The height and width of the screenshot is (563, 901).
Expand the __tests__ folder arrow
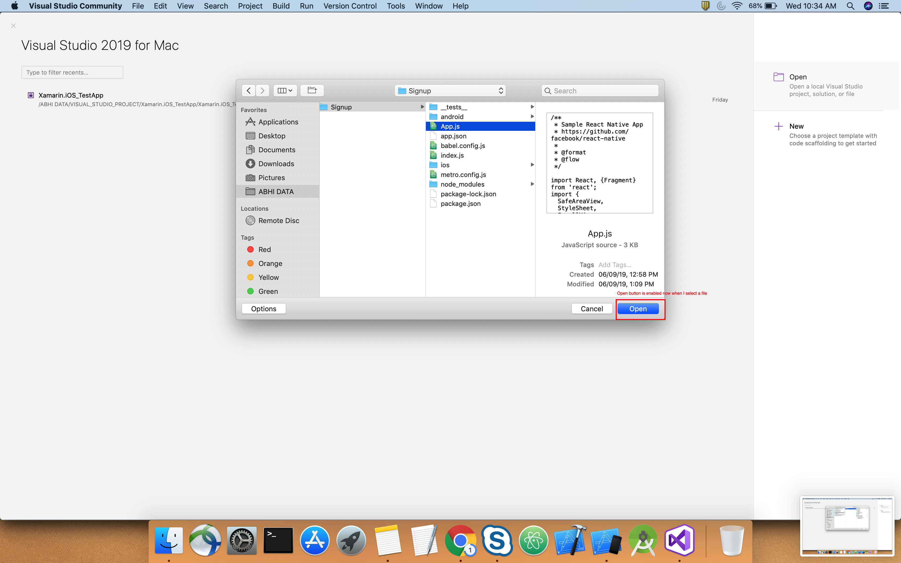pyautogui.click(x=532, y=107)
